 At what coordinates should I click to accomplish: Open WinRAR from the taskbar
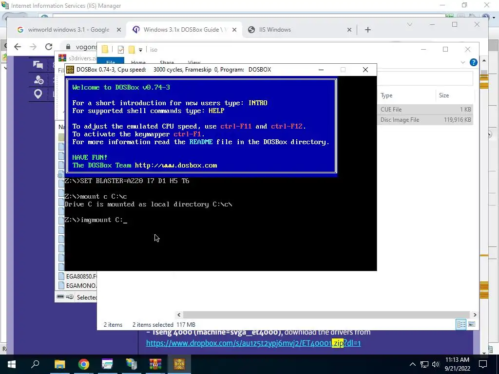(155, 364)
